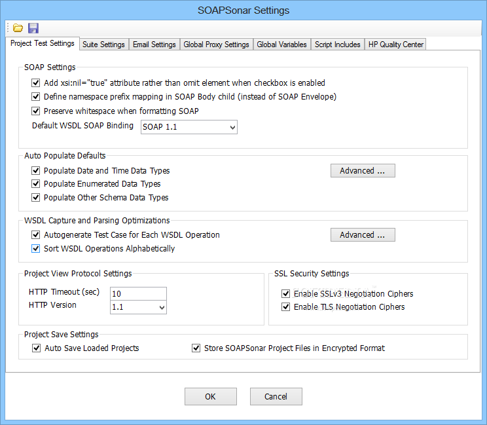487x425 pixels.
Task: Confirm settings with the OK button
Action: (x=211, y=396)
